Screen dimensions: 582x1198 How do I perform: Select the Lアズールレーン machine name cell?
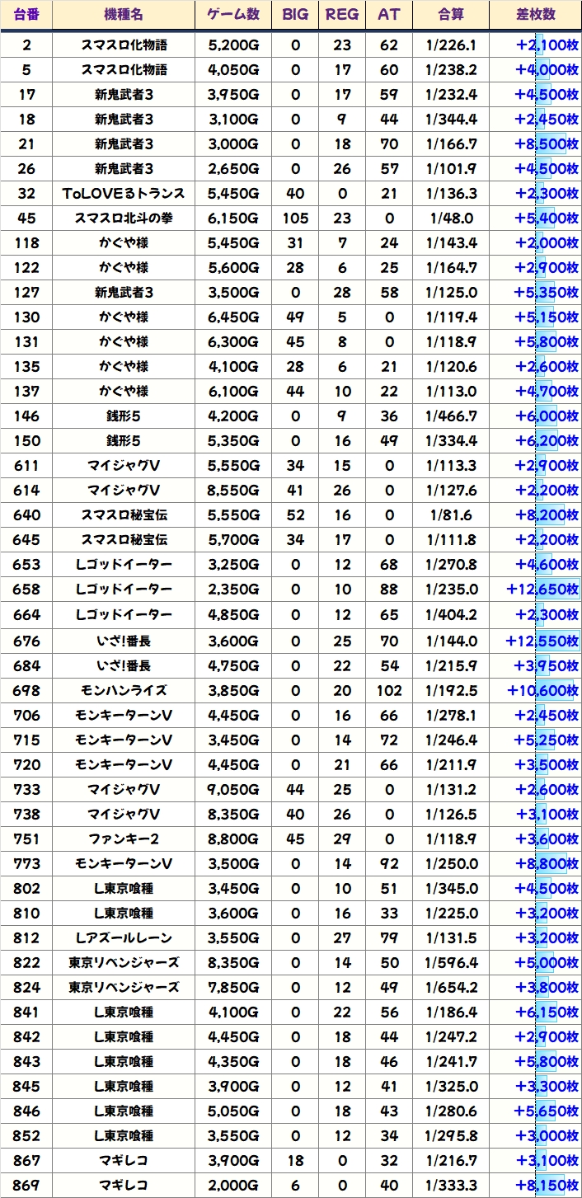tap(124, 937)
